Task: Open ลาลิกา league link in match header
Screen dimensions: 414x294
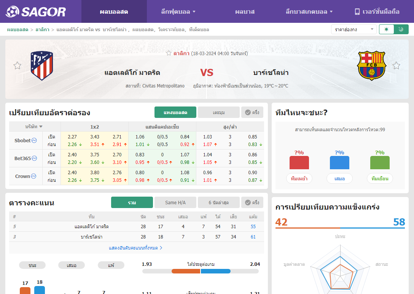Action: (182, 53)
